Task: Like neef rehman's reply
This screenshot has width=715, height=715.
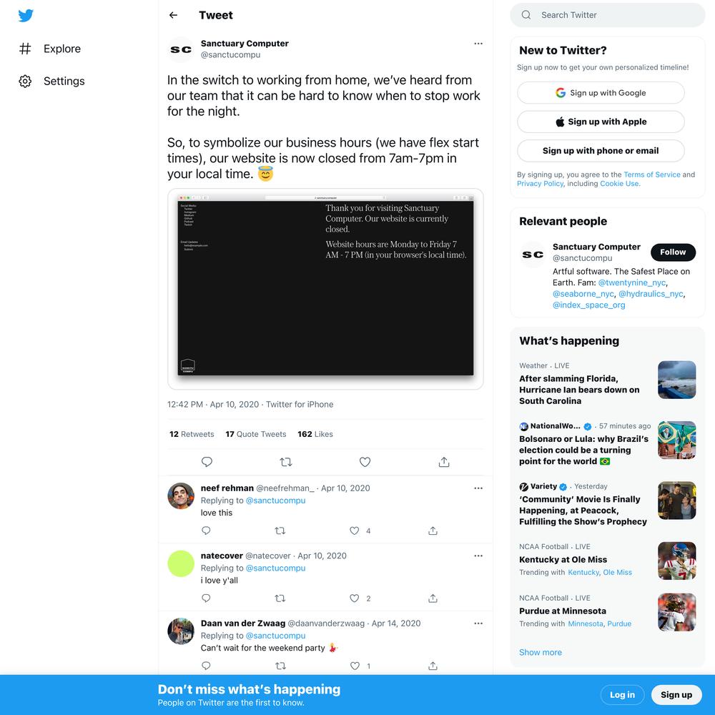Action: 355,531
